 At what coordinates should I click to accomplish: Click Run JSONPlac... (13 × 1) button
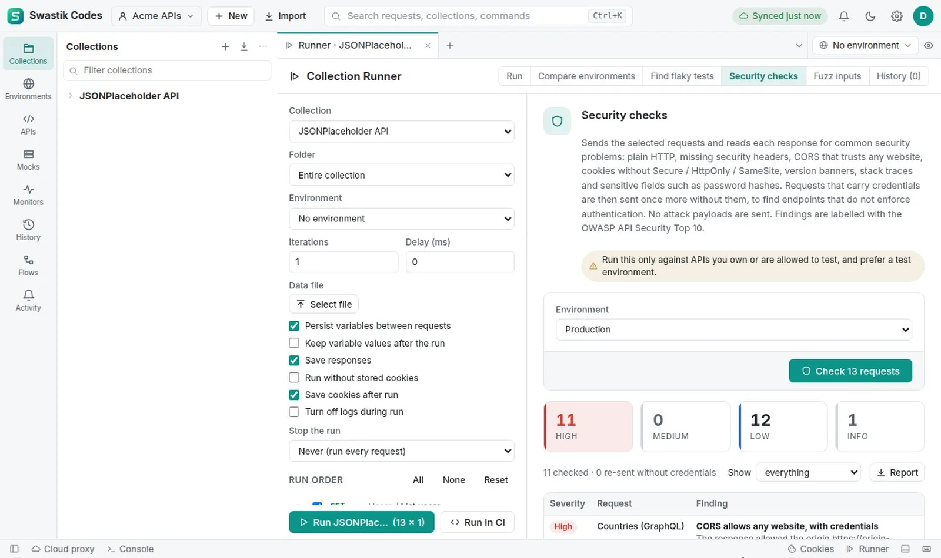coord(362,522)
